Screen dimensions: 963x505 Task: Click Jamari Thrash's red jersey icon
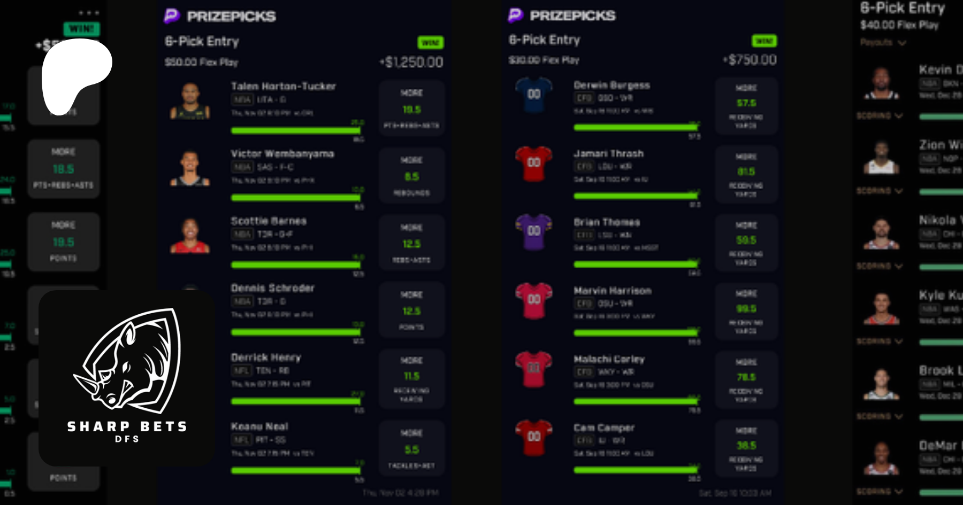pyautogui.click(x=533, y=162)
